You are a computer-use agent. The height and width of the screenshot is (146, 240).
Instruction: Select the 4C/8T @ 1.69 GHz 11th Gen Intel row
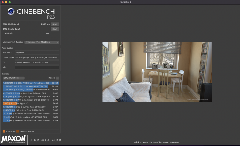pyautogui.click(x=31, y=120)
